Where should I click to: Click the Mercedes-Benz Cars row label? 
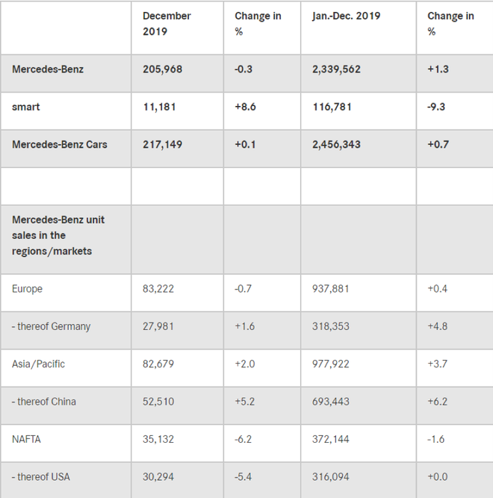[60, 144]
